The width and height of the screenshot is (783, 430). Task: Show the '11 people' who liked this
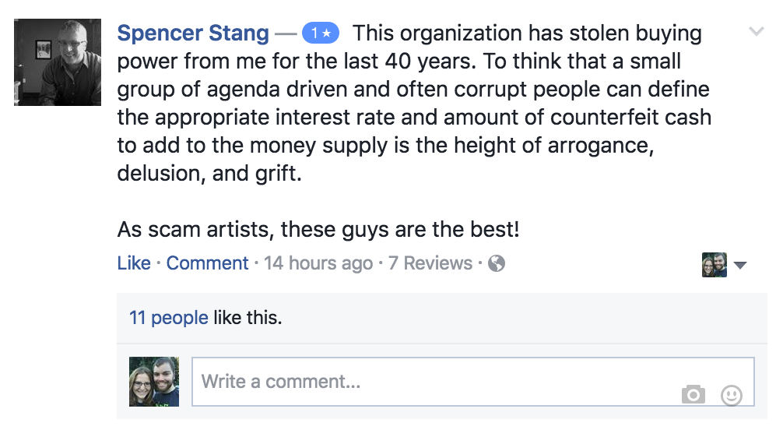point(168,318)
